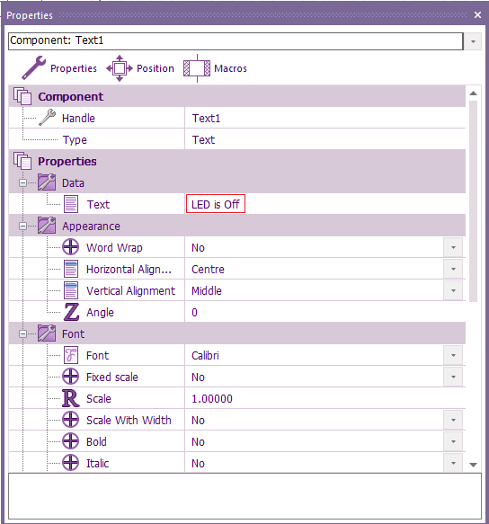489x524 pixels.
Task: Collapse the Appearance group
Action: [x=22, y=226]
